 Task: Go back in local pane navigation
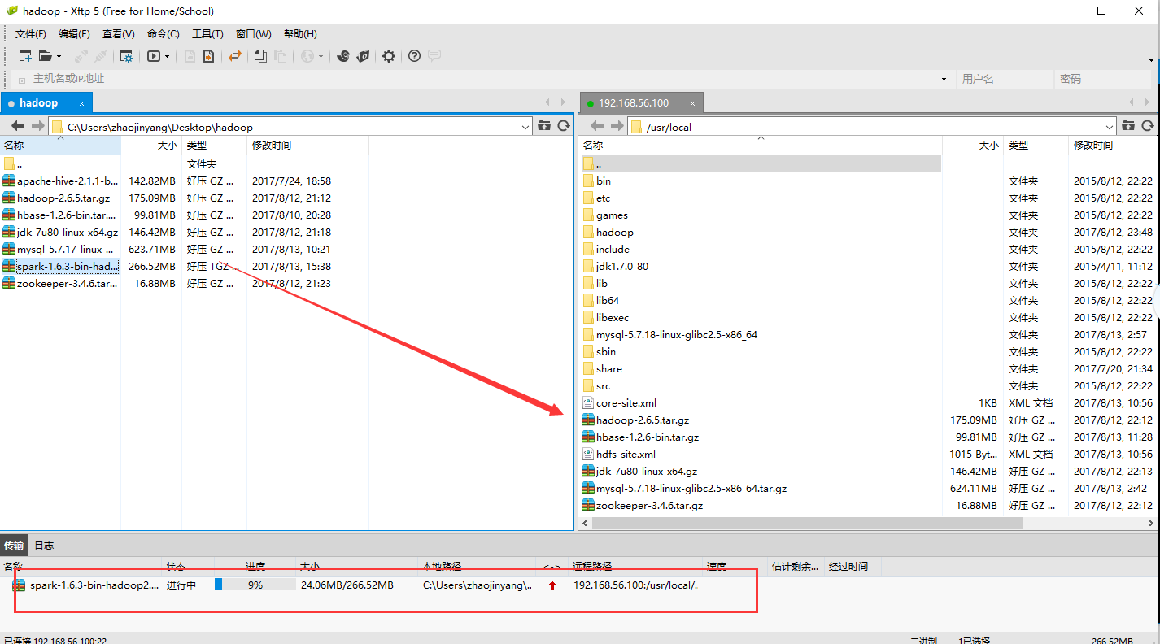tap(18, 126)
